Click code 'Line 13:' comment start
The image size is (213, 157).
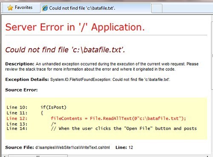click(x=32, y=124)
